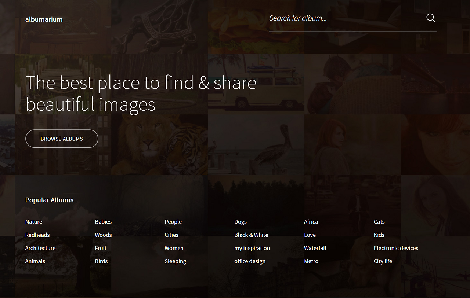The width and height of the screenshot is (470, 298).
Task: Choose the Birds album link
Action: pyautogui.click(x=101, y=261)
